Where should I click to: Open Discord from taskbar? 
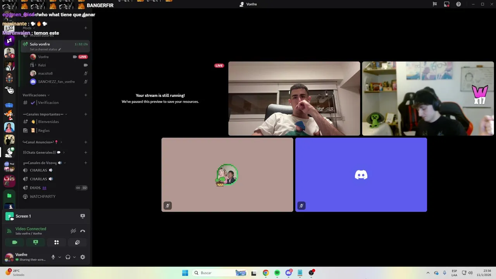click(289, 273)
